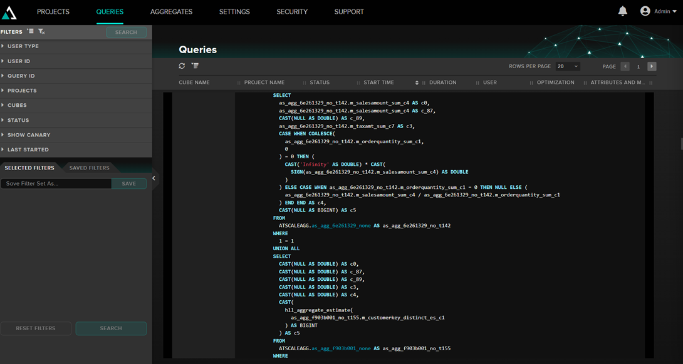The image size is (683, 364).
Task: Refresh the queries list
Action: tap(182, 66)
